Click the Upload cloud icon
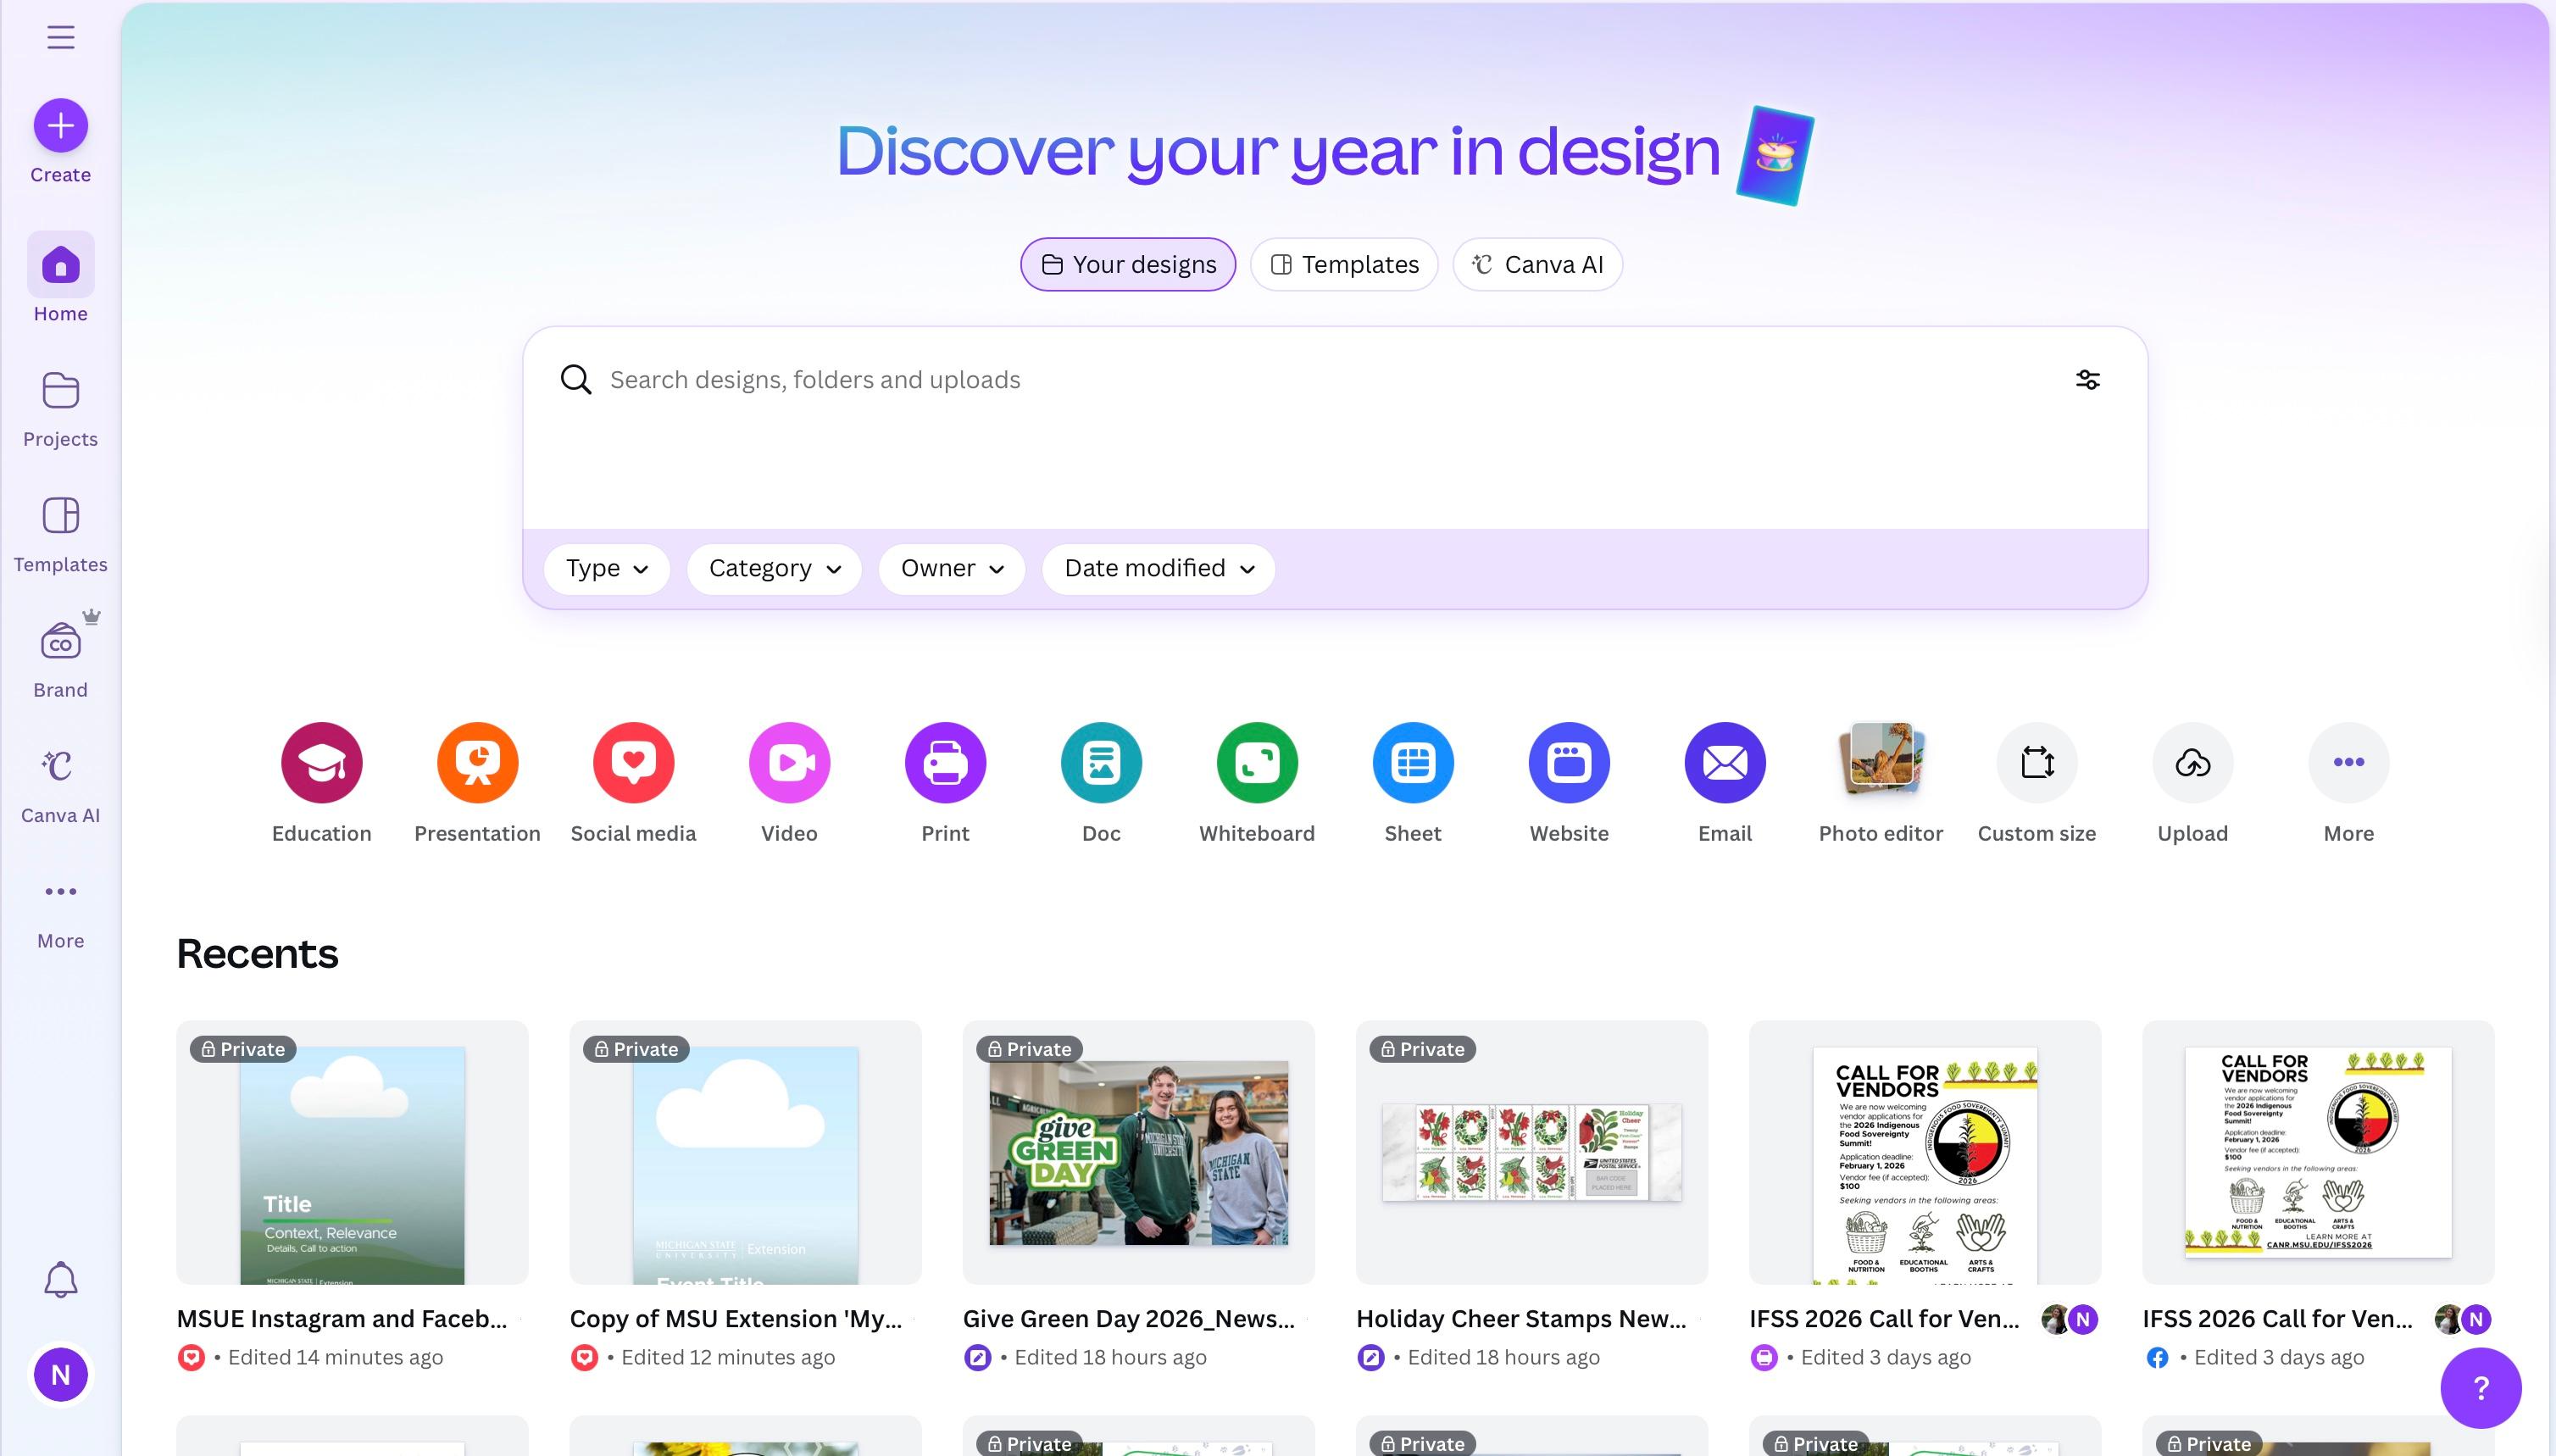The image size is (2556, 1456). point(2192,762)
